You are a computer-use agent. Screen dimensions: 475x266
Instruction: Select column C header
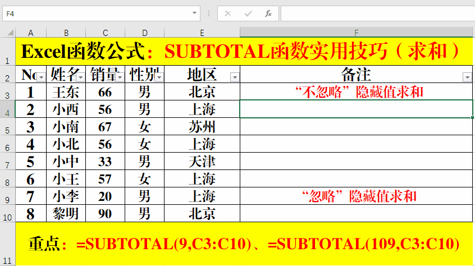[x=105, y=33]
